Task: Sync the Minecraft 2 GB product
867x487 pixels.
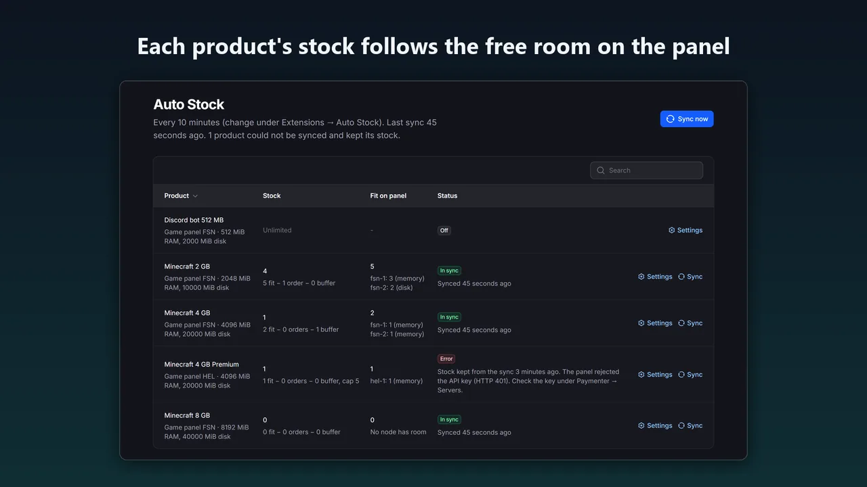Action: click(x=690, y=277)
